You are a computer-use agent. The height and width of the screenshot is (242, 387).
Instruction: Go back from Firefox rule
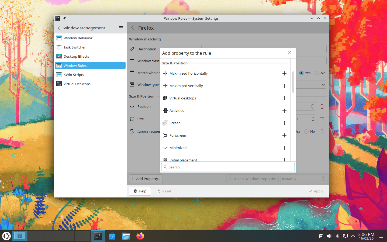(133, 28)
